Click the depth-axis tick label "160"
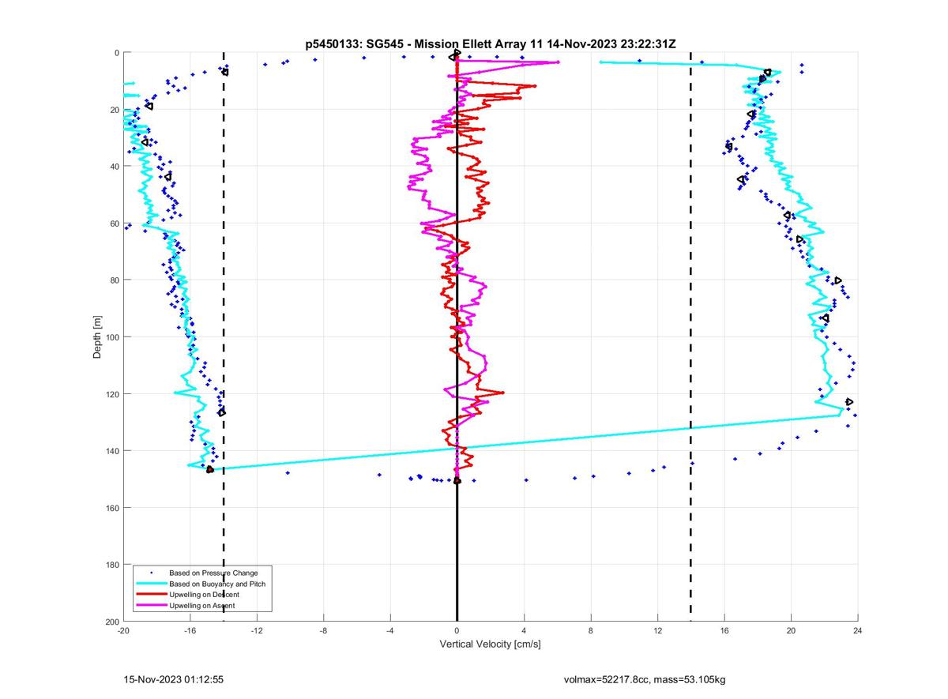The height and width of the screenshot is (699, 948). pyautogui.click(x=111, y=508)
